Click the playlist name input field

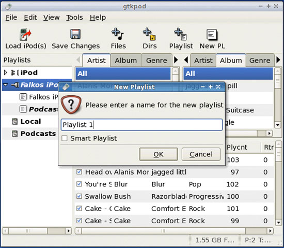coord(142,125)
